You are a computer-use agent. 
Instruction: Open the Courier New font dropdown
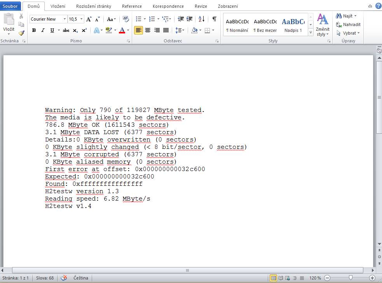click(65, 19)
